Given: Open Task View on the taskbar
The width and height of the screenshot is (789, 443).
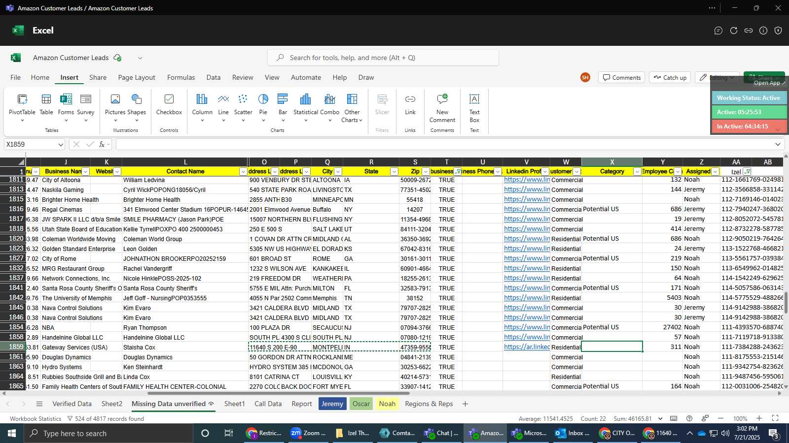Looking at the screenshot, I should [228, 433].
